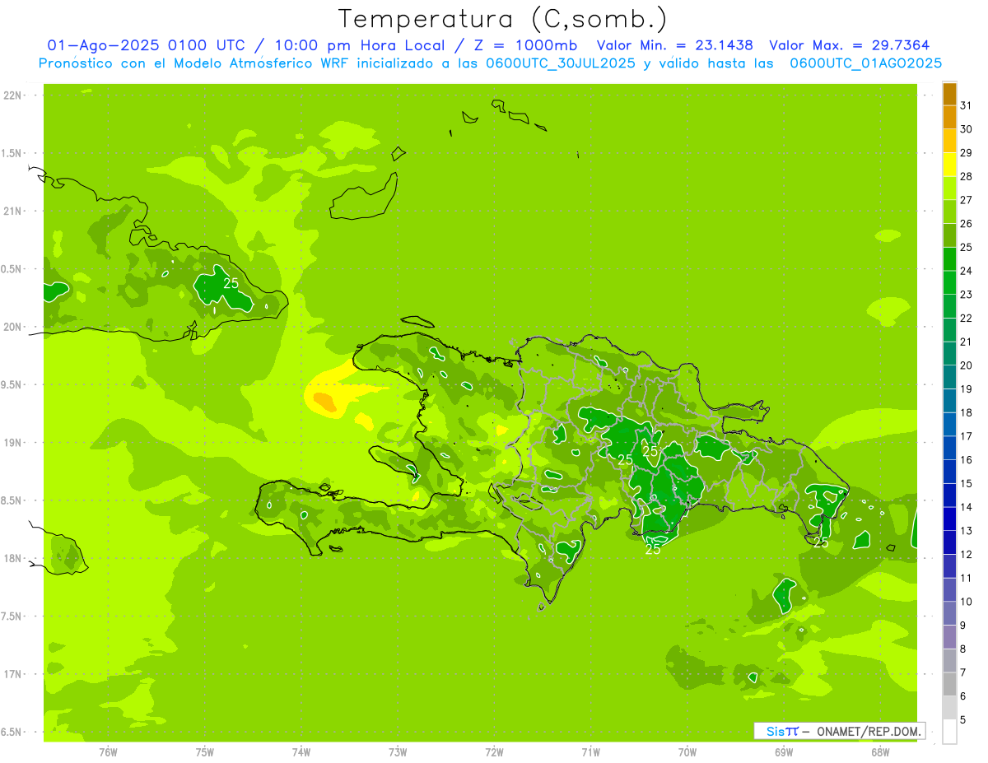Select the legend value "14"

click(x=967, y=507)
